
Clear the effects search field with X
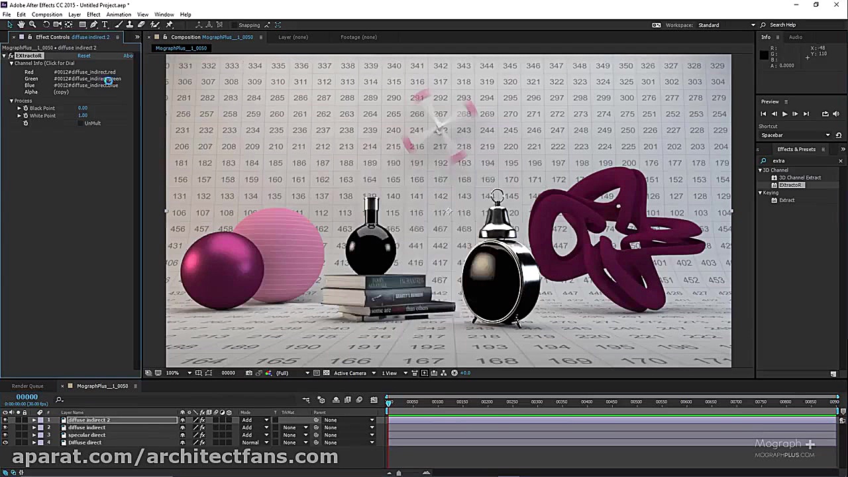tap(841, 161)
